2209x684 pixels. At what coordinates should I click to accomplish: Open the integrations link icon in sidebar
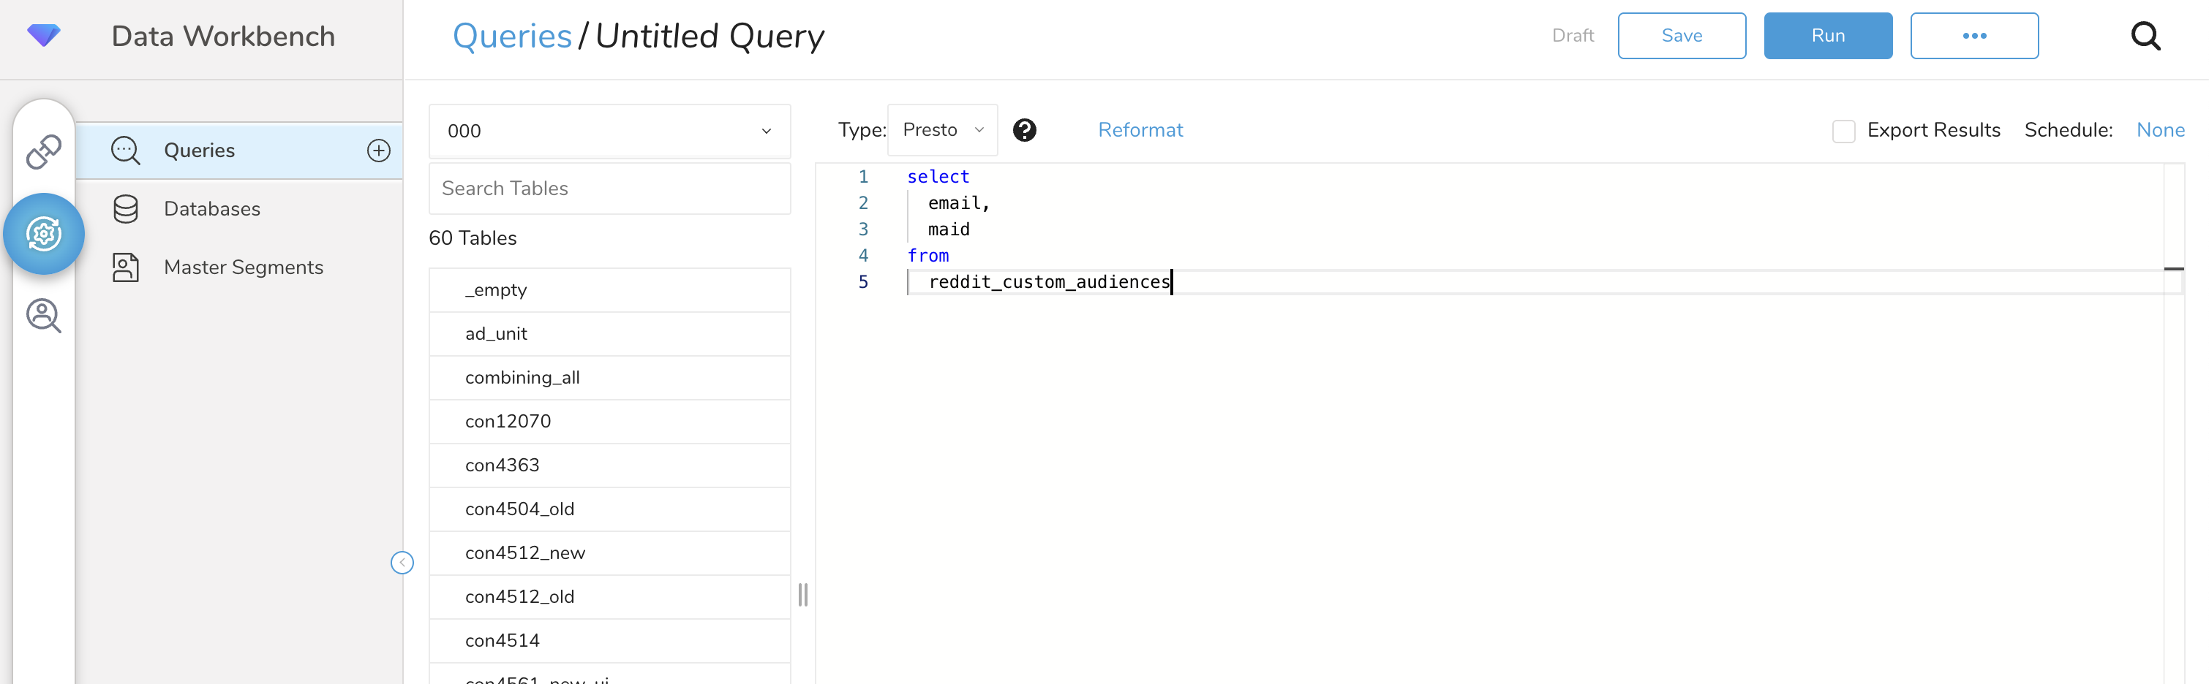[x=43, y=152]
